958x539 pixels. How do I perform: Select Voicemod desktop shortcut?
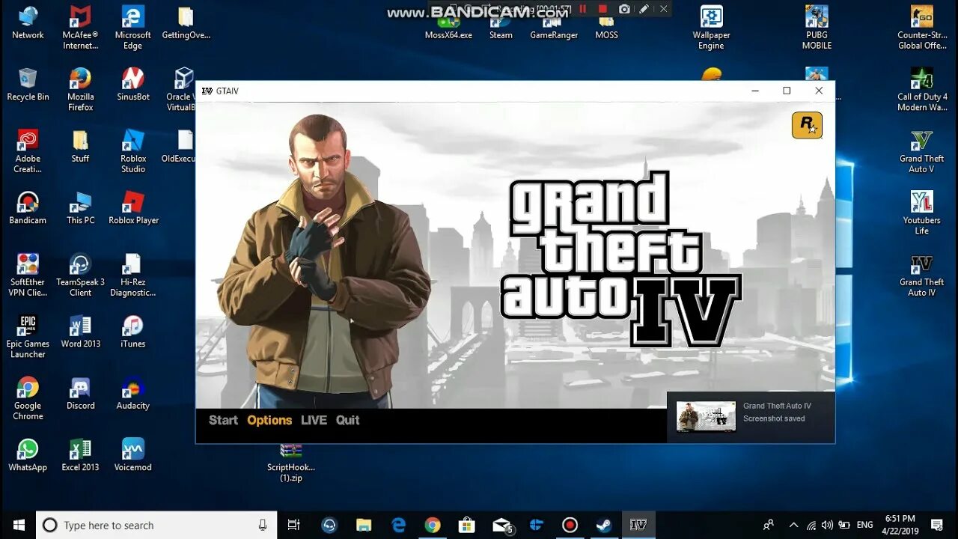[132, 455]
